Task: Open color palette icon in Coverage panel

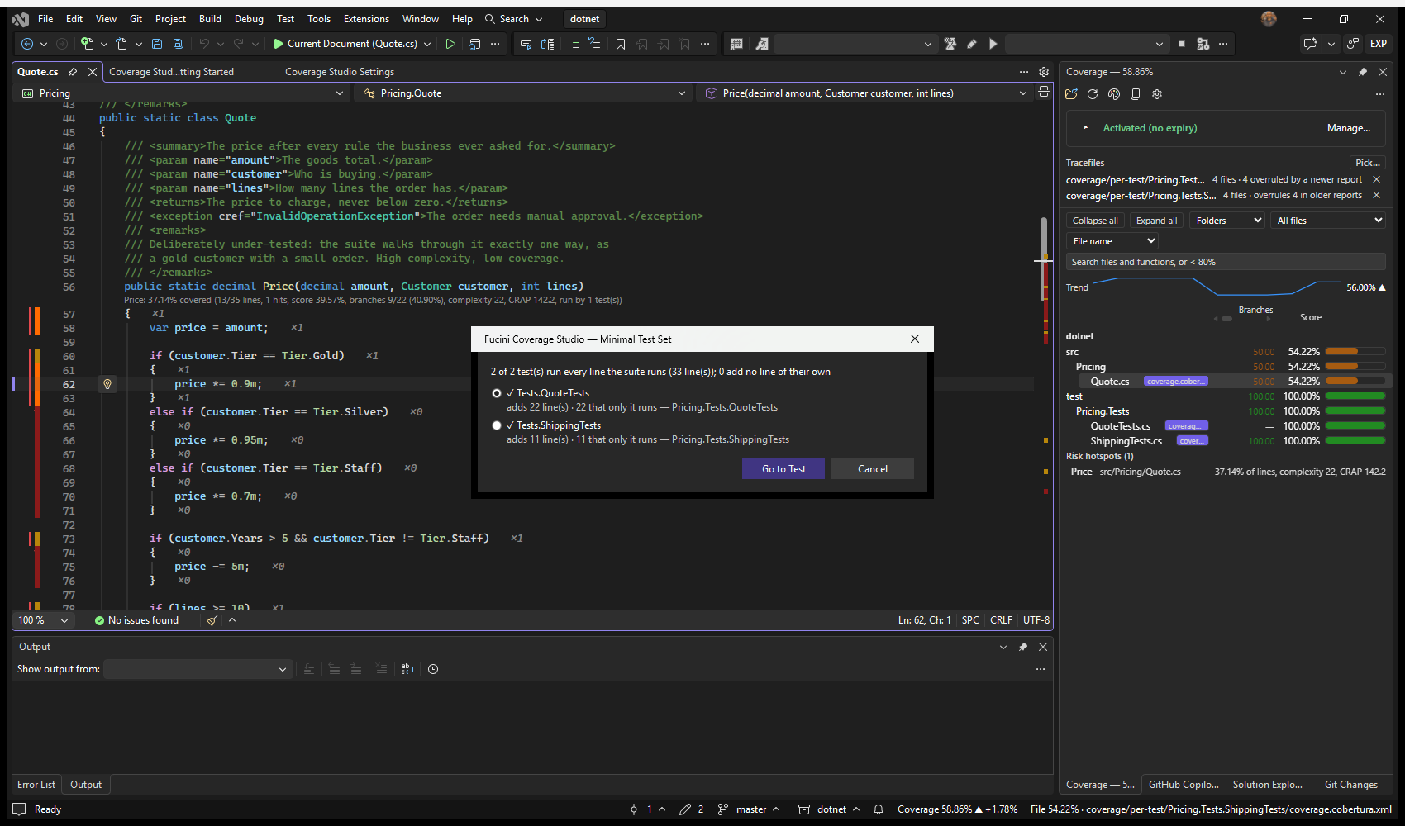Action: (1114, 94)
